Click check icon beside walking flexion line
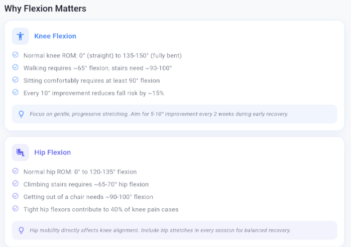 (15, 68)
